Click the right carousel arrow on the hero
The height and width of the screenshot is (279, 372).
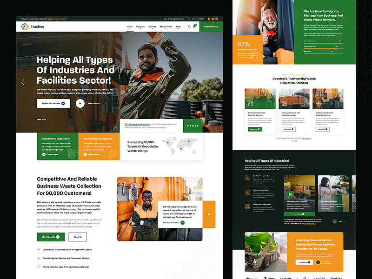(217, 82)
